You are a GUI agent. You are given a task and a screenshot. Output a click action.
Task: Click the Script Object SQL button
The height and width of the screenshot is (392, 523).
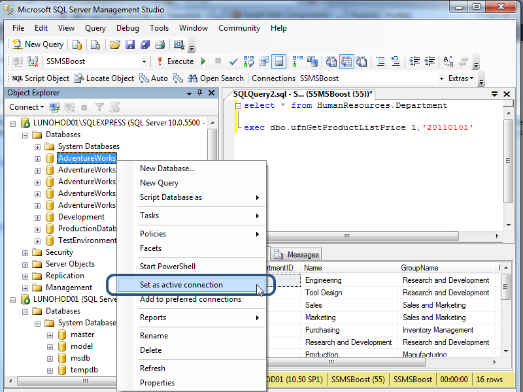(x=41, y=78)
